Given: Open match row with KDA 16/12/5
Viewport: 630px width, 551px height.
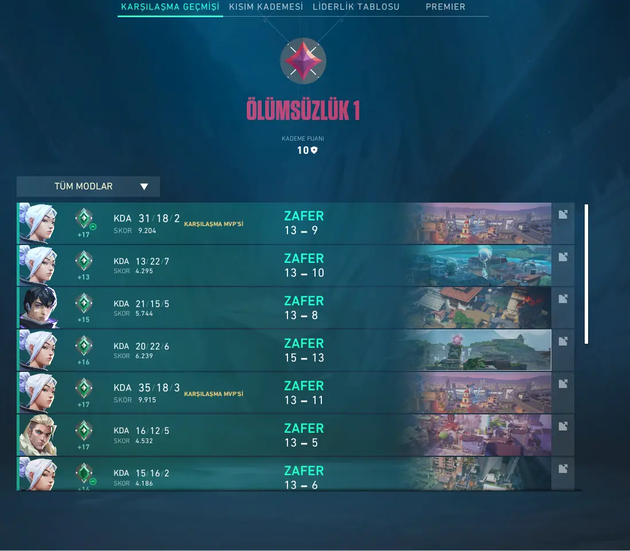Looking at the screenshot, I should [x=295, y=435].
